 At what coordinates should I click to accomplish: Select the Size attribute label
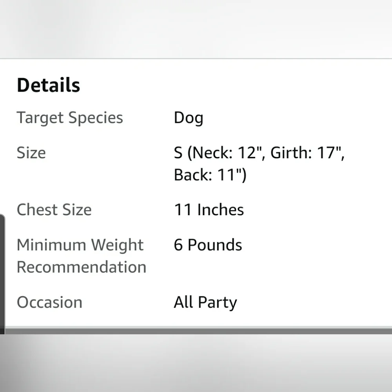[x=31, y=152]
